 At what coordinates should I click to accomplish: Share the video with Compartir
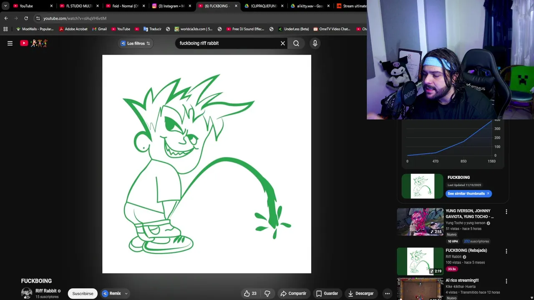tap(293, 293)
